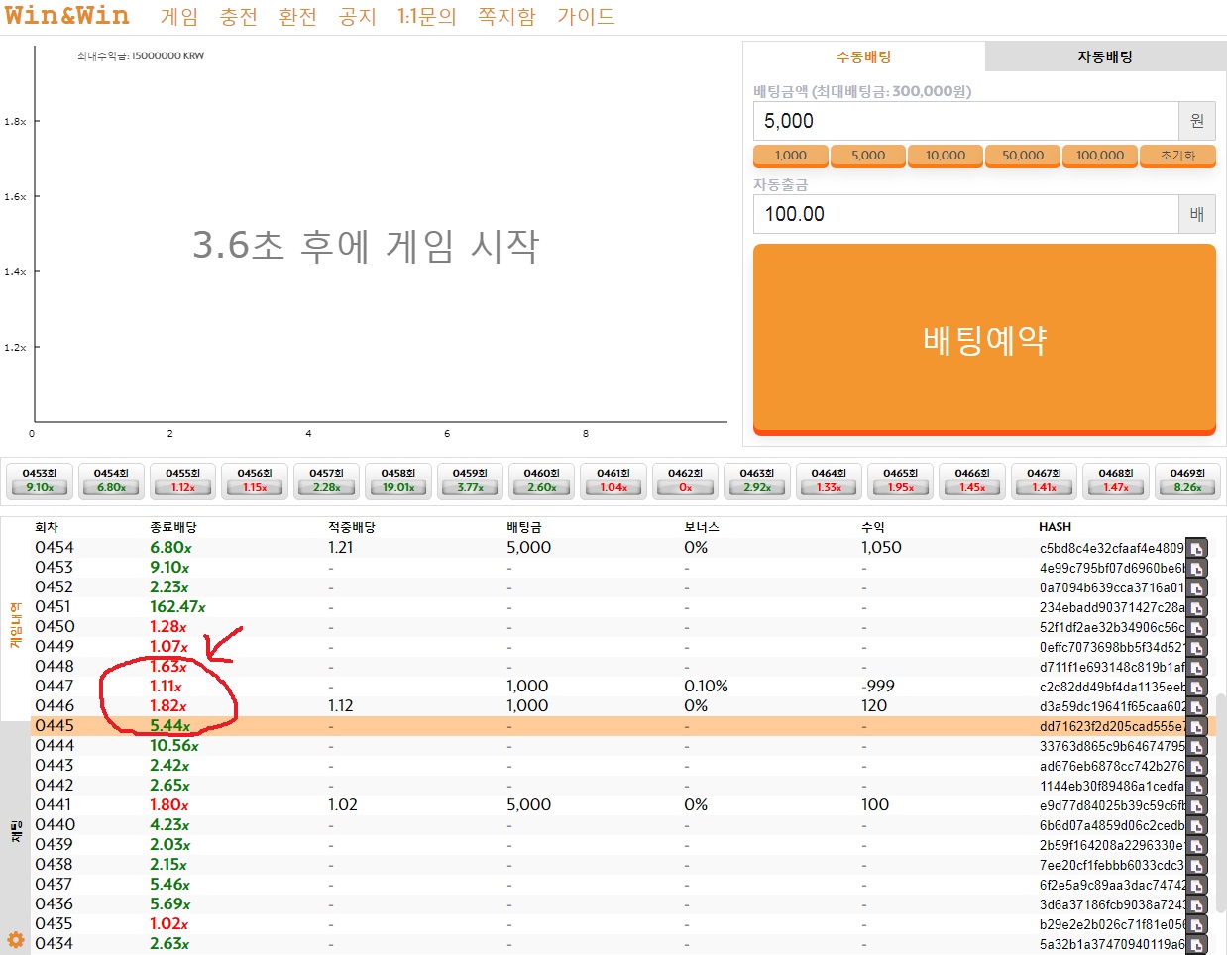This screenshot has height=955, width=1227.
Task: Select the 0465회 1.95x result chip
Action: (901, 480)
